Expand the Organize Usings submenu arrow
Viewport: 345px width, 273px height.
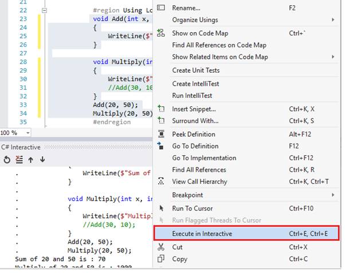point(333,20)
